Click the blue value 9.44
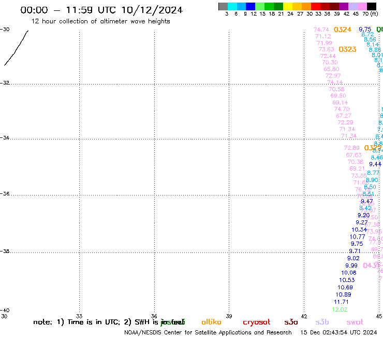383x337 pixels. point(375,164)
